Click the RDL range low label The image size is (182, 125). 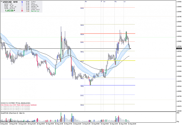[82, 86]
